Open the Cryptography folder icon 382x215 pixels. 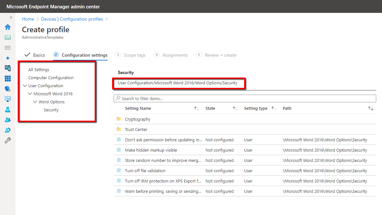coord(119,119)
